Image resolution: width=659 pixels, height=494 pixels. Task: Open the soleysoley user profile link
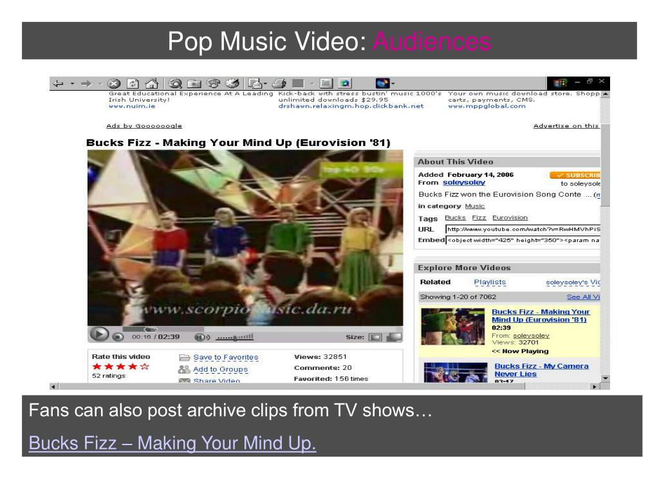click(x=463, y=182)
